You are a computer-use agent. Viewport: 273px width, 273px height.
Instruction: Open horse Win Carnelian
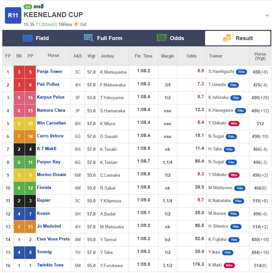point(51,123)
